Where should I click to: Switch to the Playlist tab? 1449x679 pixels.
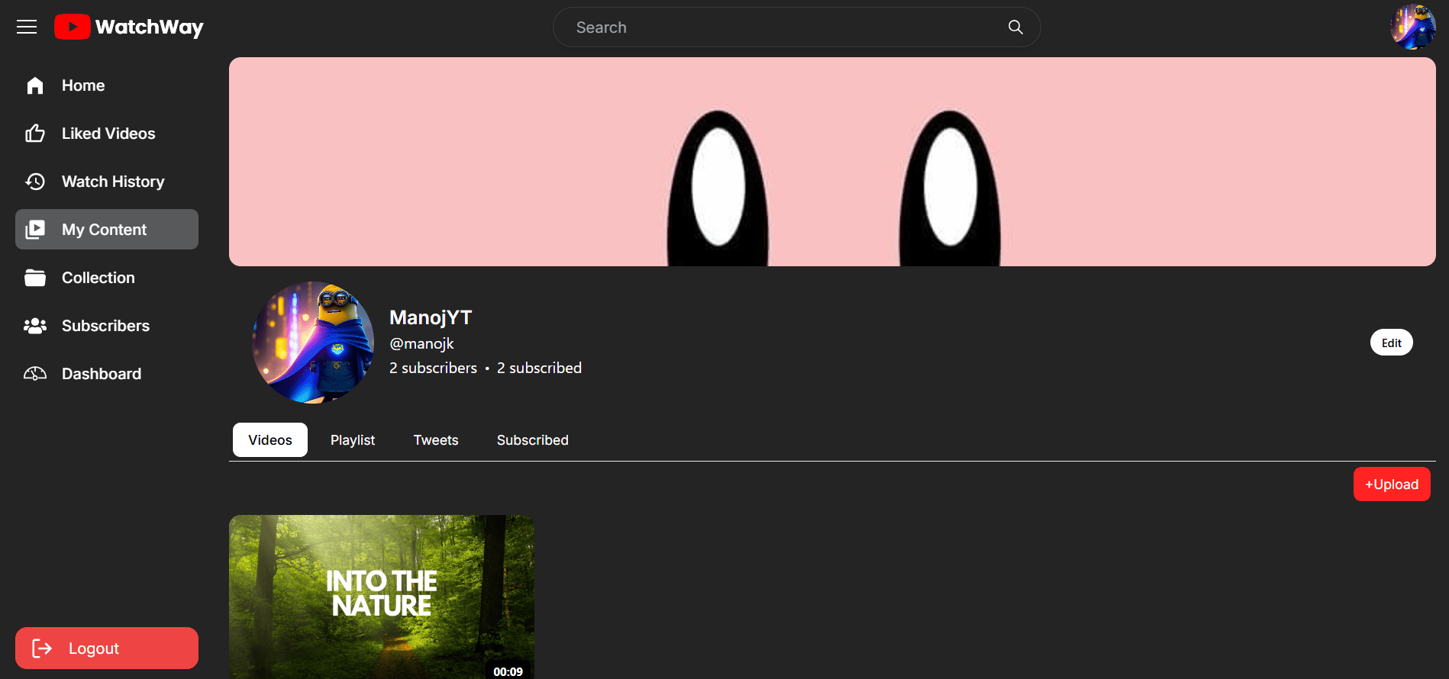point(353,440)
